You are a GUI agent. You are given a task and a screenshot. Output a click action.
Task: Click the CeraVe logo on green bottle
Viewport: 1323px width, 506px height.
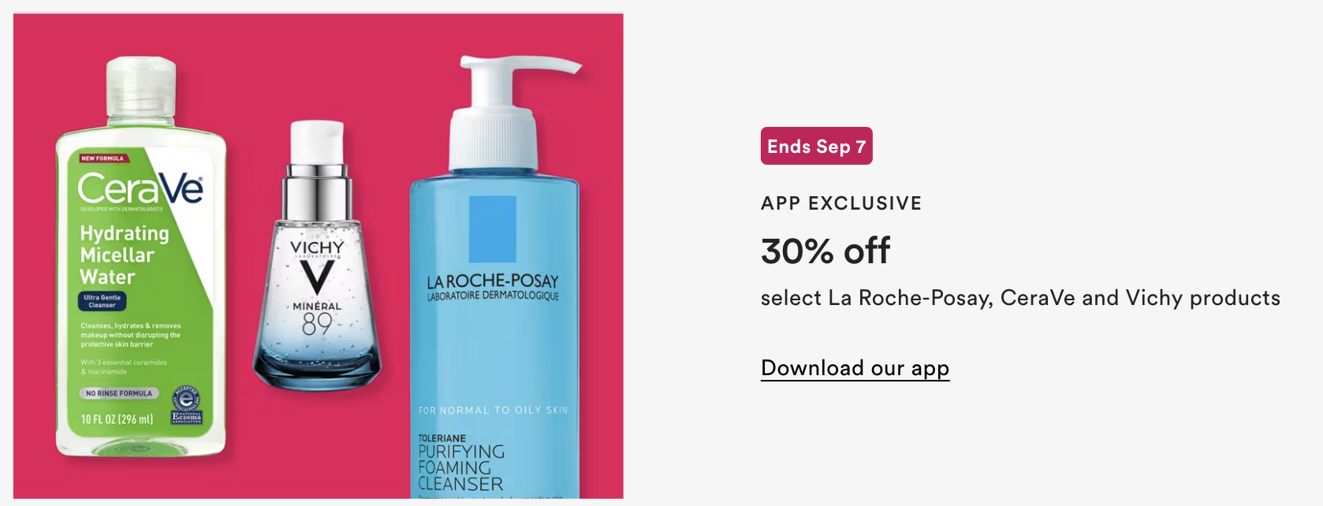coord(140,188)
